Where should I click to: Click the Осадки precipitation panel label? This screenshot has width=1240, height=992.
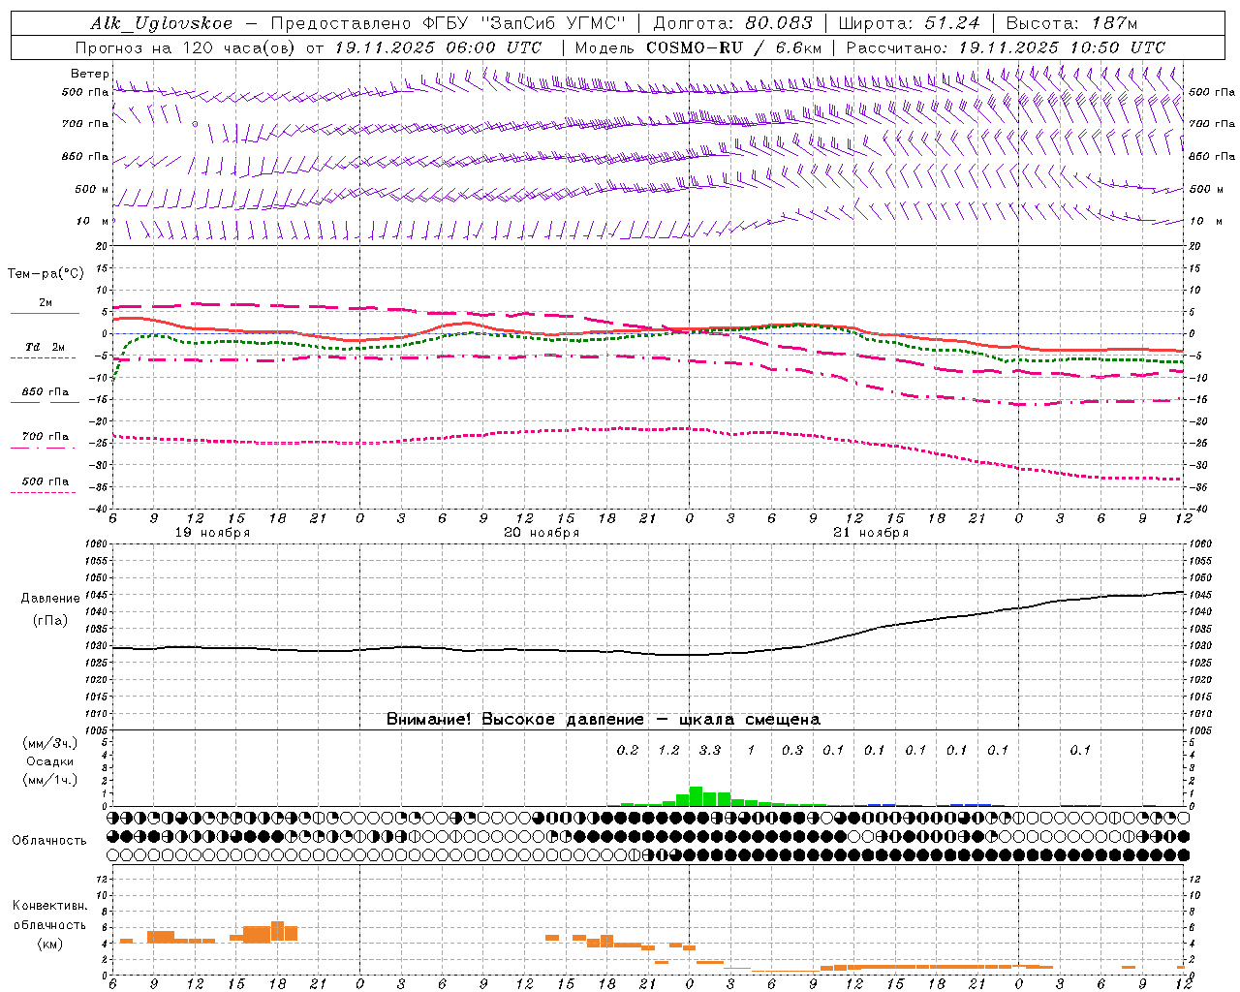pyautogui.click(x=50, y=761)
